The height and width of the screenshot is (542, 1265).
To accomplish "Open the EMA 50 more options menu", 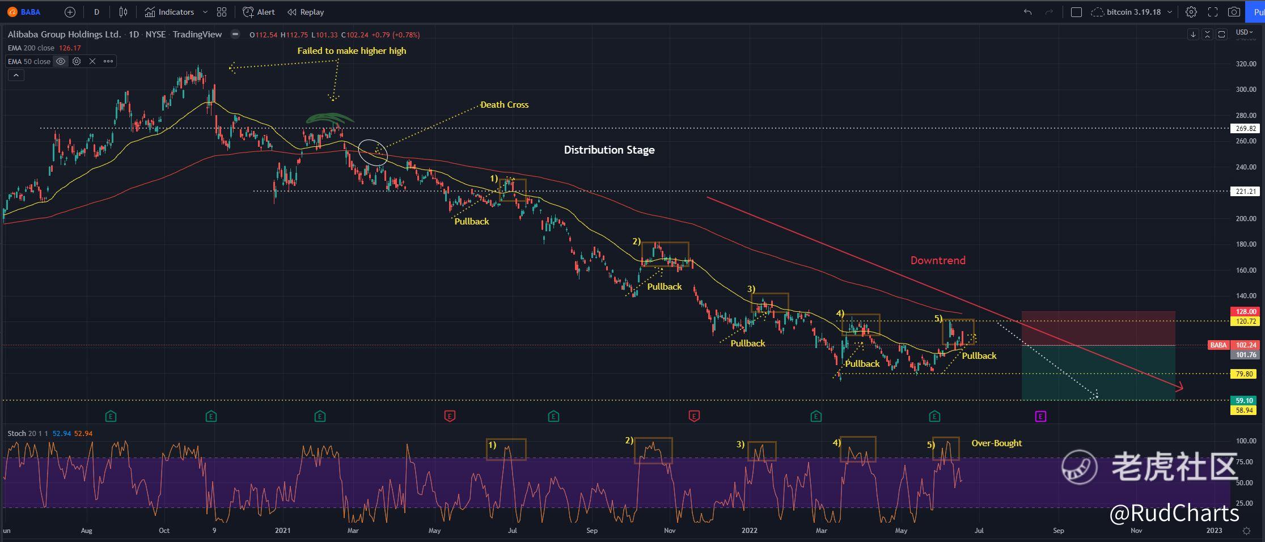I will click(x=108, y=61).
